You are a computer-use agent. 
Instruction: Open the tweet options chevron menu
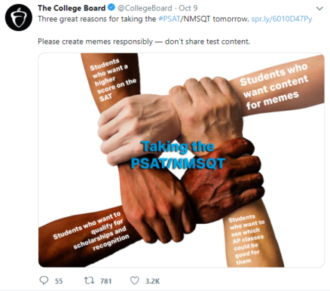click(x=320, y=9)
